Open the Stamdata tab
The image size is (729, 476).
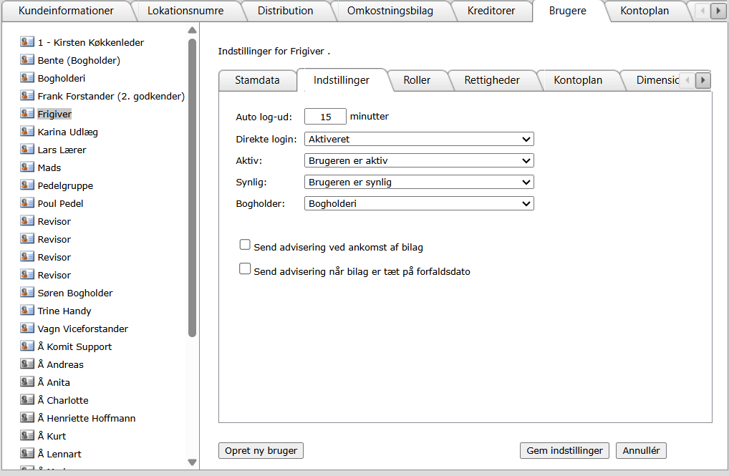(257, 80)
